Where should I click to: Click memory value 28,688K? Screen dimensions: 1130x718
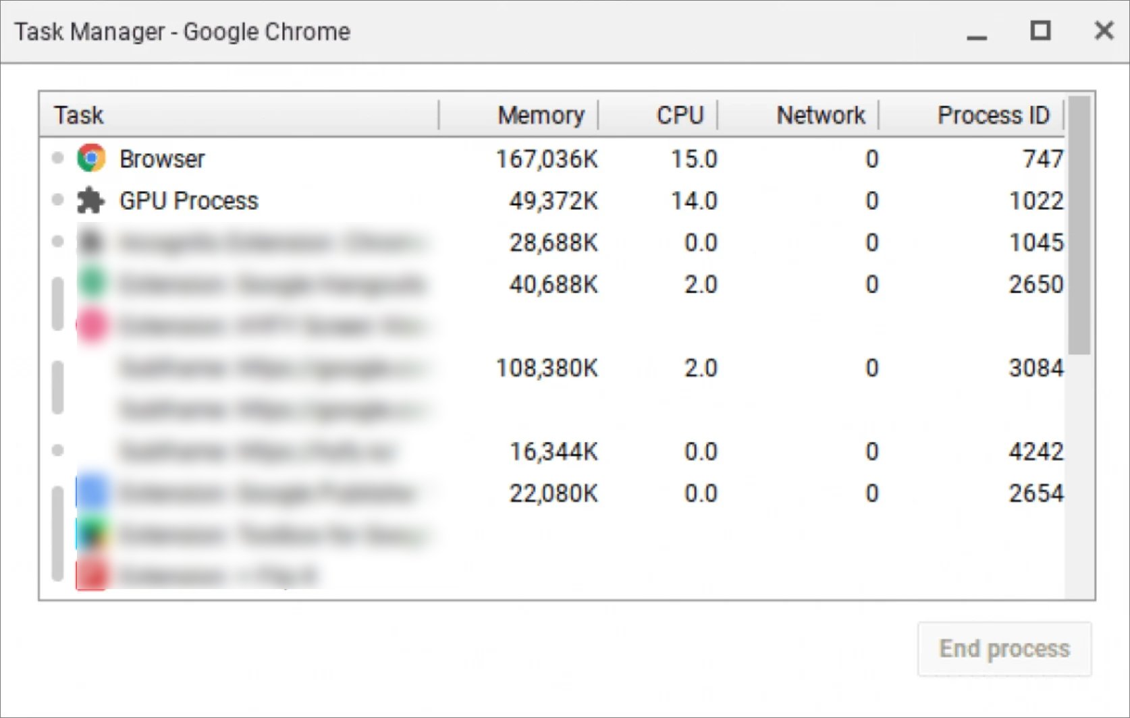click(x=554, y=243)
